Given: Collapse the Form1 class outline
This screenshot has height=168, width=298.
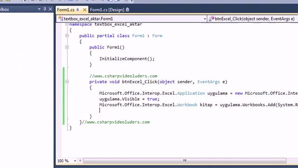Looking at the screenshot, I should (67, 35).
